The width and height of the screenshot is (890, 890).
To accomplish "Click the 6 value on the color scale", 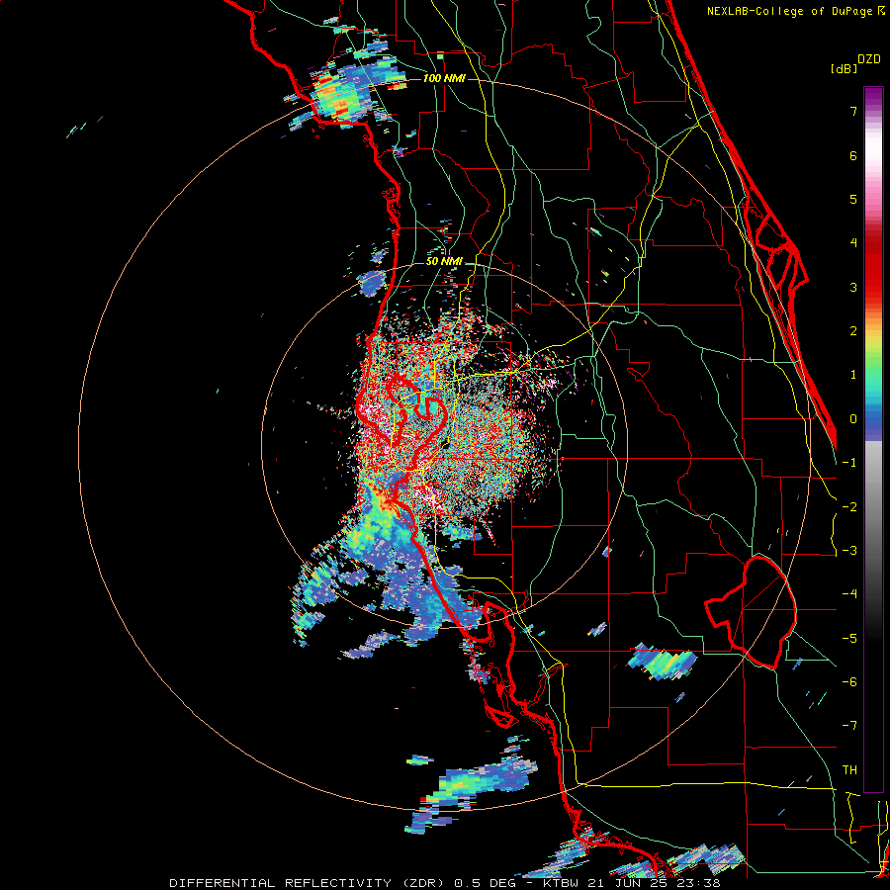I will pos(853,155).
